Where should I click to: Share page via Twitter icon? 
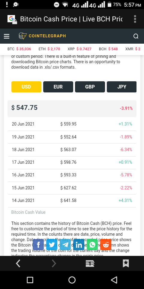(52, 245)
